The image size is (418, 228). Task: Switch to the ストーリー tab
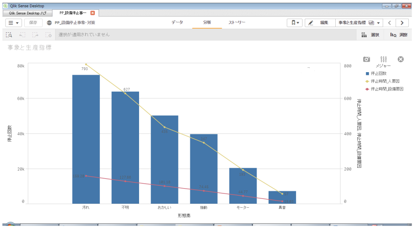tap(237, 23)
